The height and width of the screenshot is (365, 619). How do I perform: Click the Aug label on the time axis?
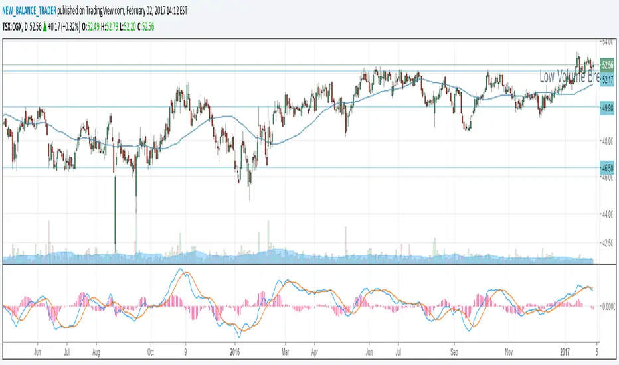(96, 352)
